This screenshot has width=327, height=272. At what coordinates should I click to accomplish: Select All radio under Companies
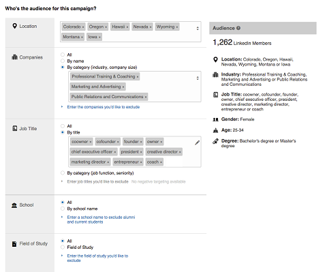coord(63,55)
